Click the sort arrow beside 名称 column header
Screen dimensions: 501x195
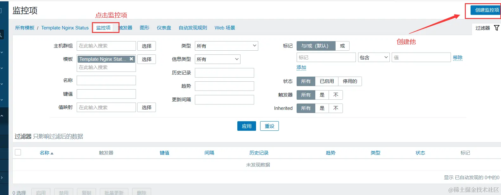click(x=52, y=153)
